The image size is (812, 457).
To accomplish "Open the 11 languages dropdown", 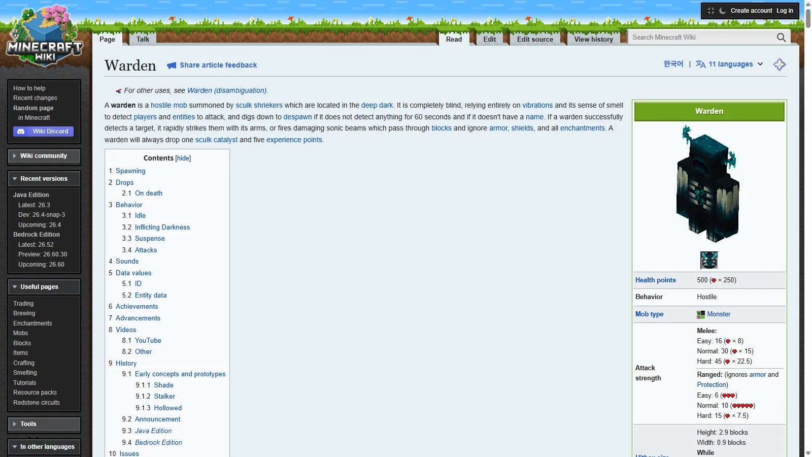I will [730, 64].
